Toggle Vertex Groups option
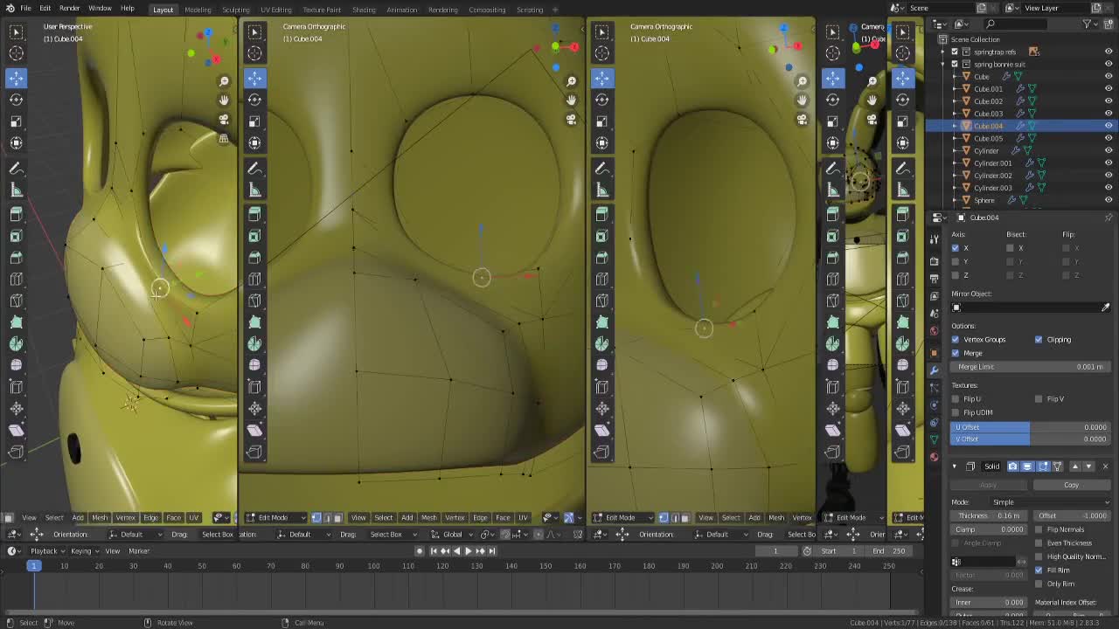This screenshot has width=1119, height=629. (956, 340)
